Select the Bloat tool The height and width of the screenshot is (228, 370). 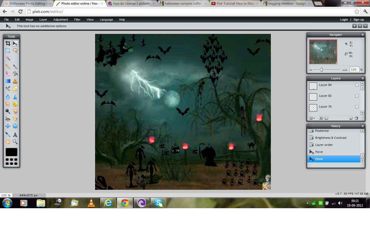8,126
